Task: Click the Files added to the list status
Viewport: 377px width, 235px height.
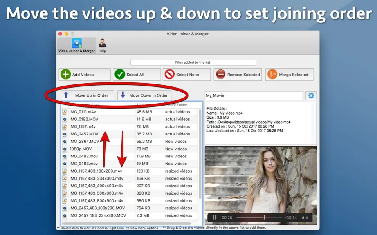Action: [x=193, y=62]
